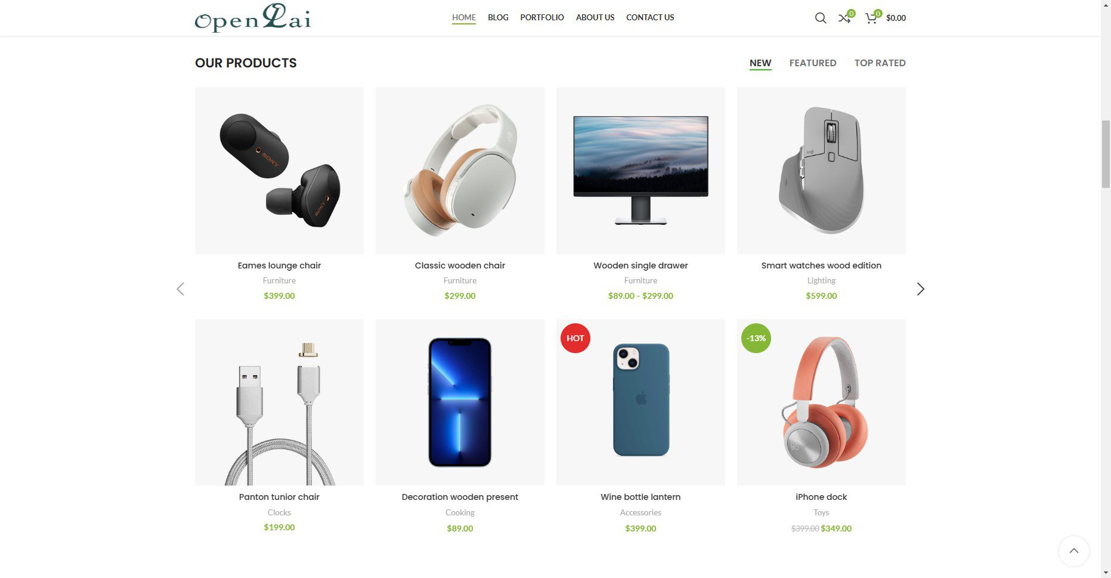The width and height of the screenshot is (1111, 578).
Task: Open the CONTACT US page
Action: pyautogui.click(x=650, y=17)
